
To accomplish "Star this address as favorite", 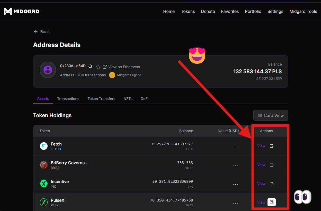I will 98,67.
